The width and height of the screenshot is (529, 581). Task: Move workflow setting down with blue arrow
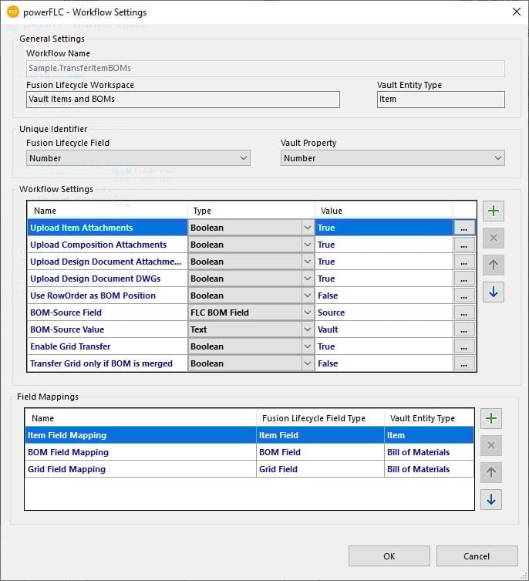(493, 292)
